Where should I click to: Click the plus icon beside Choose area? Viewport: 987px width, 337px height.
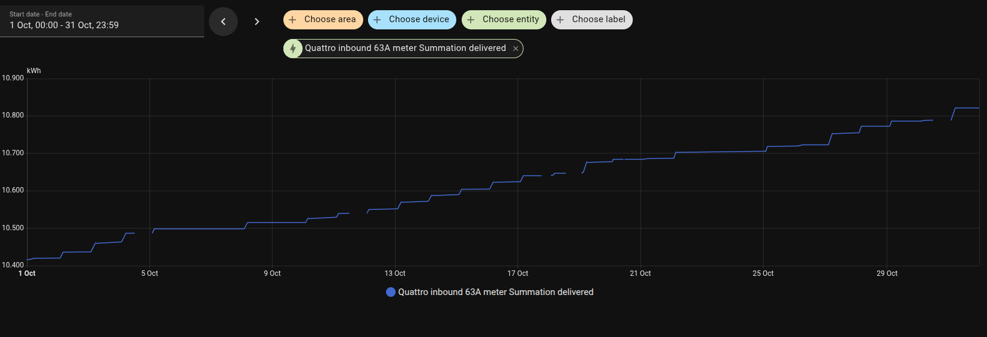(292, 20)
